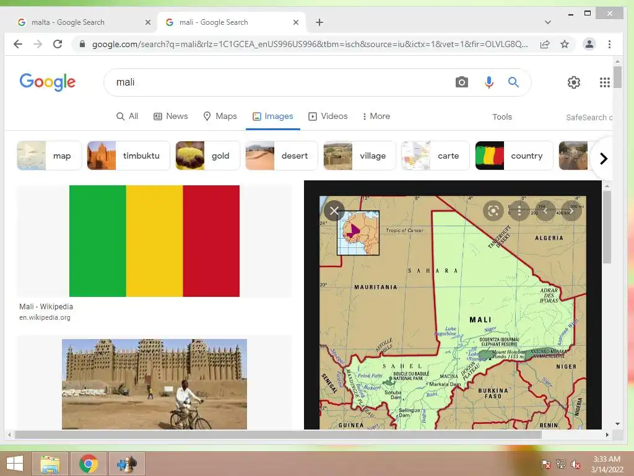Open Google quick settings gear
Image resolution: width=634 pixels, height=476 pixels.
(574, 82)
